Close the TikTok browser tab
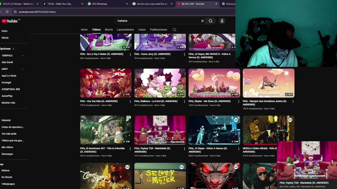 [82, 4]
